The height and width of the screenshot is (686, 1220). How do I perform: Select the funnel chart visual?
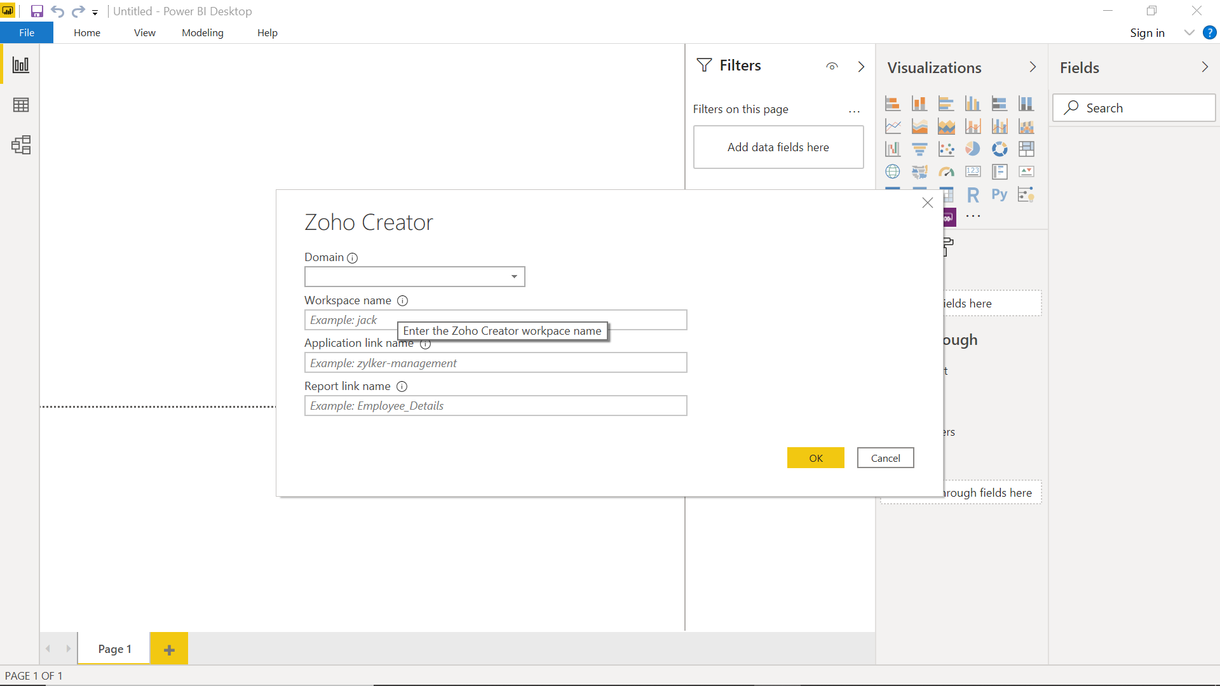coord(919,149)
